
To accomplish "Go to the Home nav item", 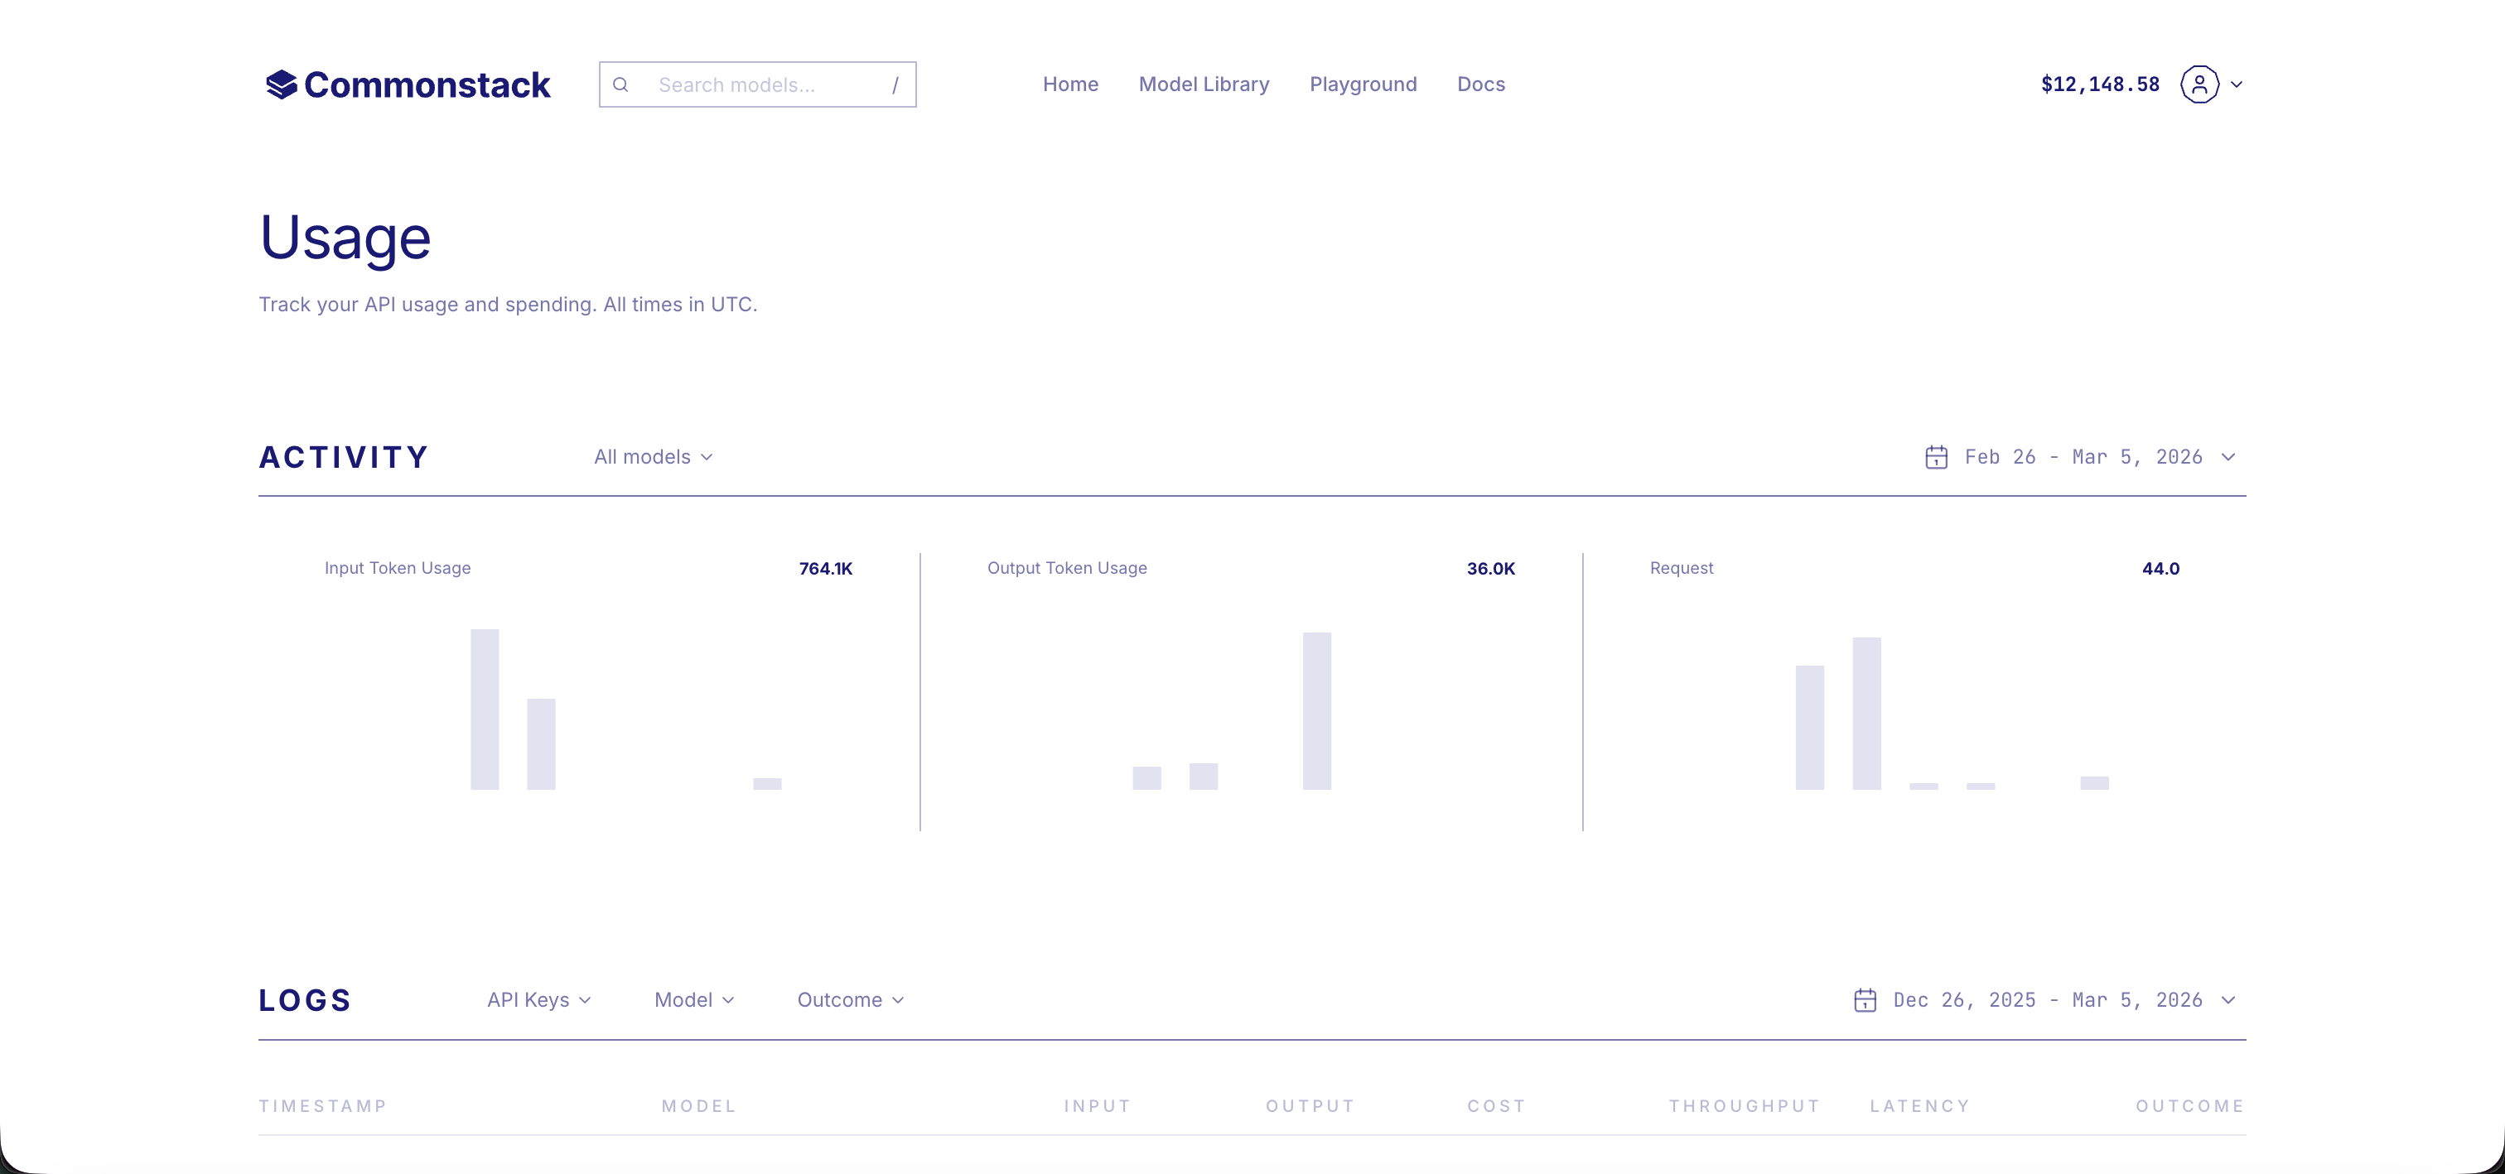I will tap(1069, 84).
